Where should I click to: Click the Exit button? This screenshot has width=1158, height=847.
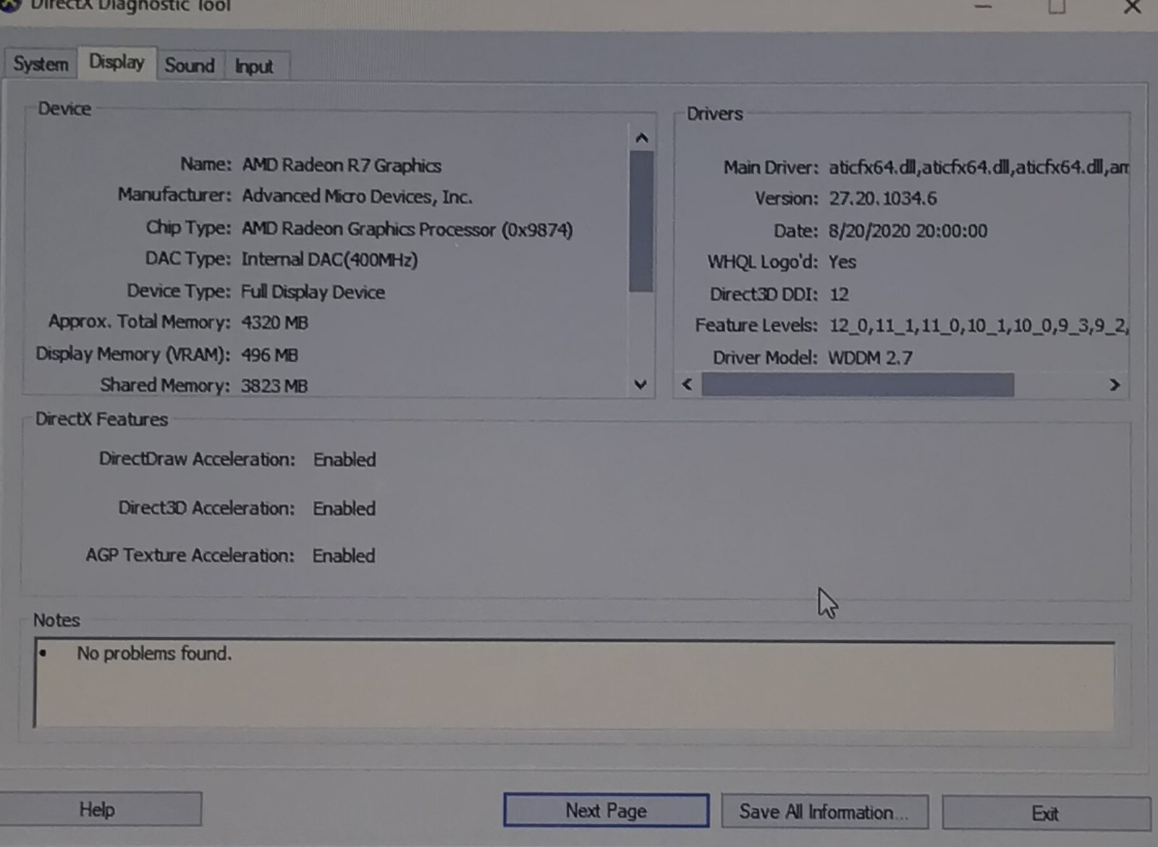coord(1046,814)
